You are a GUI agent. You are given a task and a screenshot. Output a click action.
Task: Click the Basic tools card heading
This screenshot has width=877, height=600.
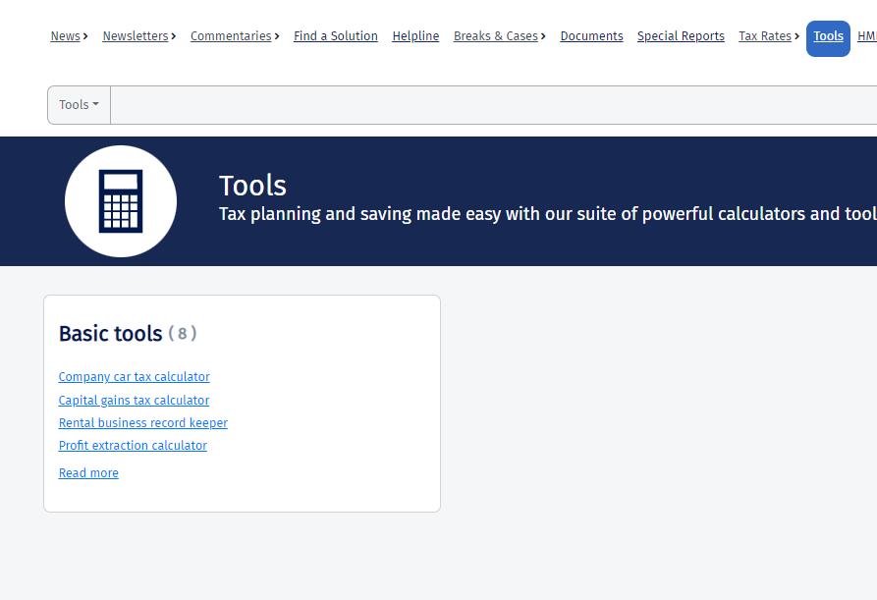110,334
